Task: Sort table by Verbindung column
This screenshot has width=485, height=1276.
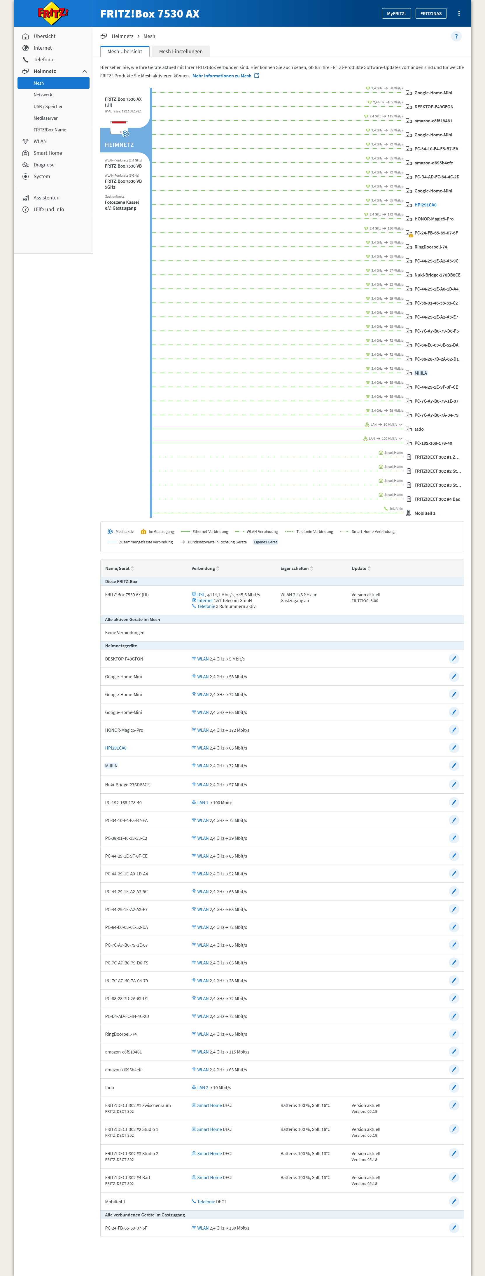Action: [205, 568]
